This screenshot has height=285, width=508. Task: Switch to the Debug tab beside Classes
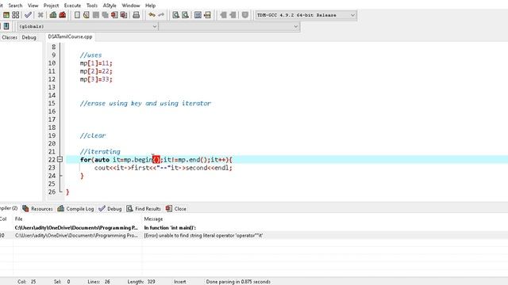point(29,37)
